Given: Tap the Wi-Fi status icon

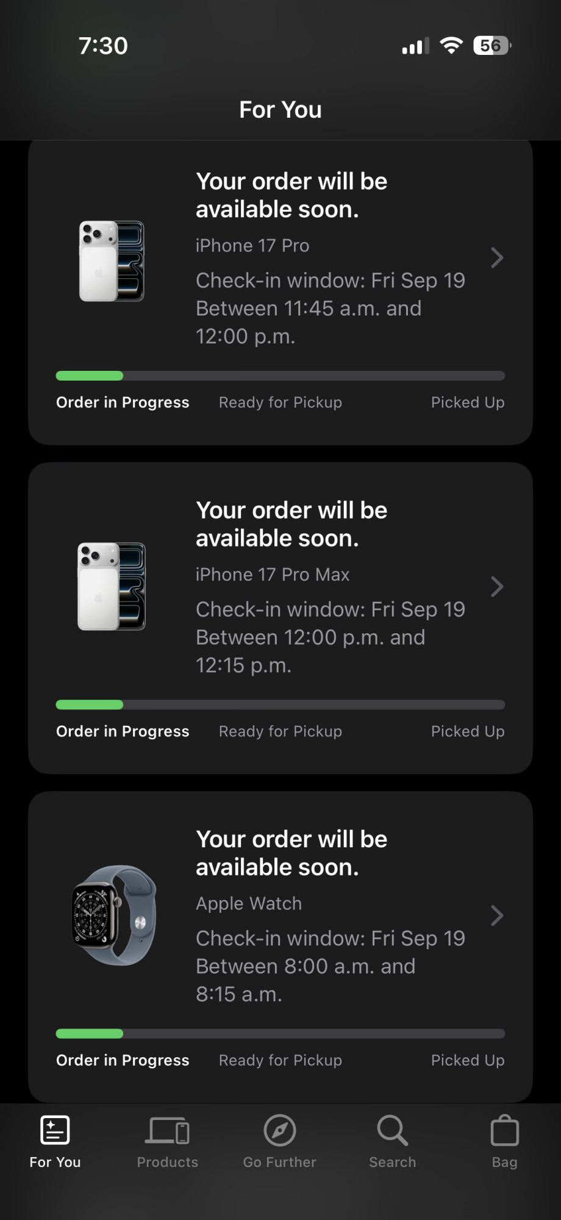Looking at the screenshot, I should pyautogui.click(x=451, y=46).
